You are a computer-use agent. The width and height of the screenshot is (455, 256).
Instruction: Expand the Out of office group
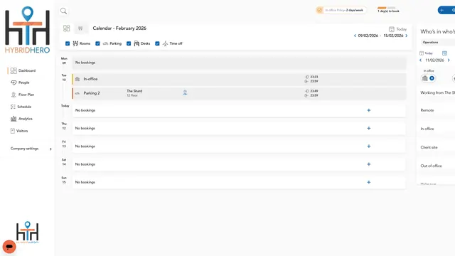[431, 166]
